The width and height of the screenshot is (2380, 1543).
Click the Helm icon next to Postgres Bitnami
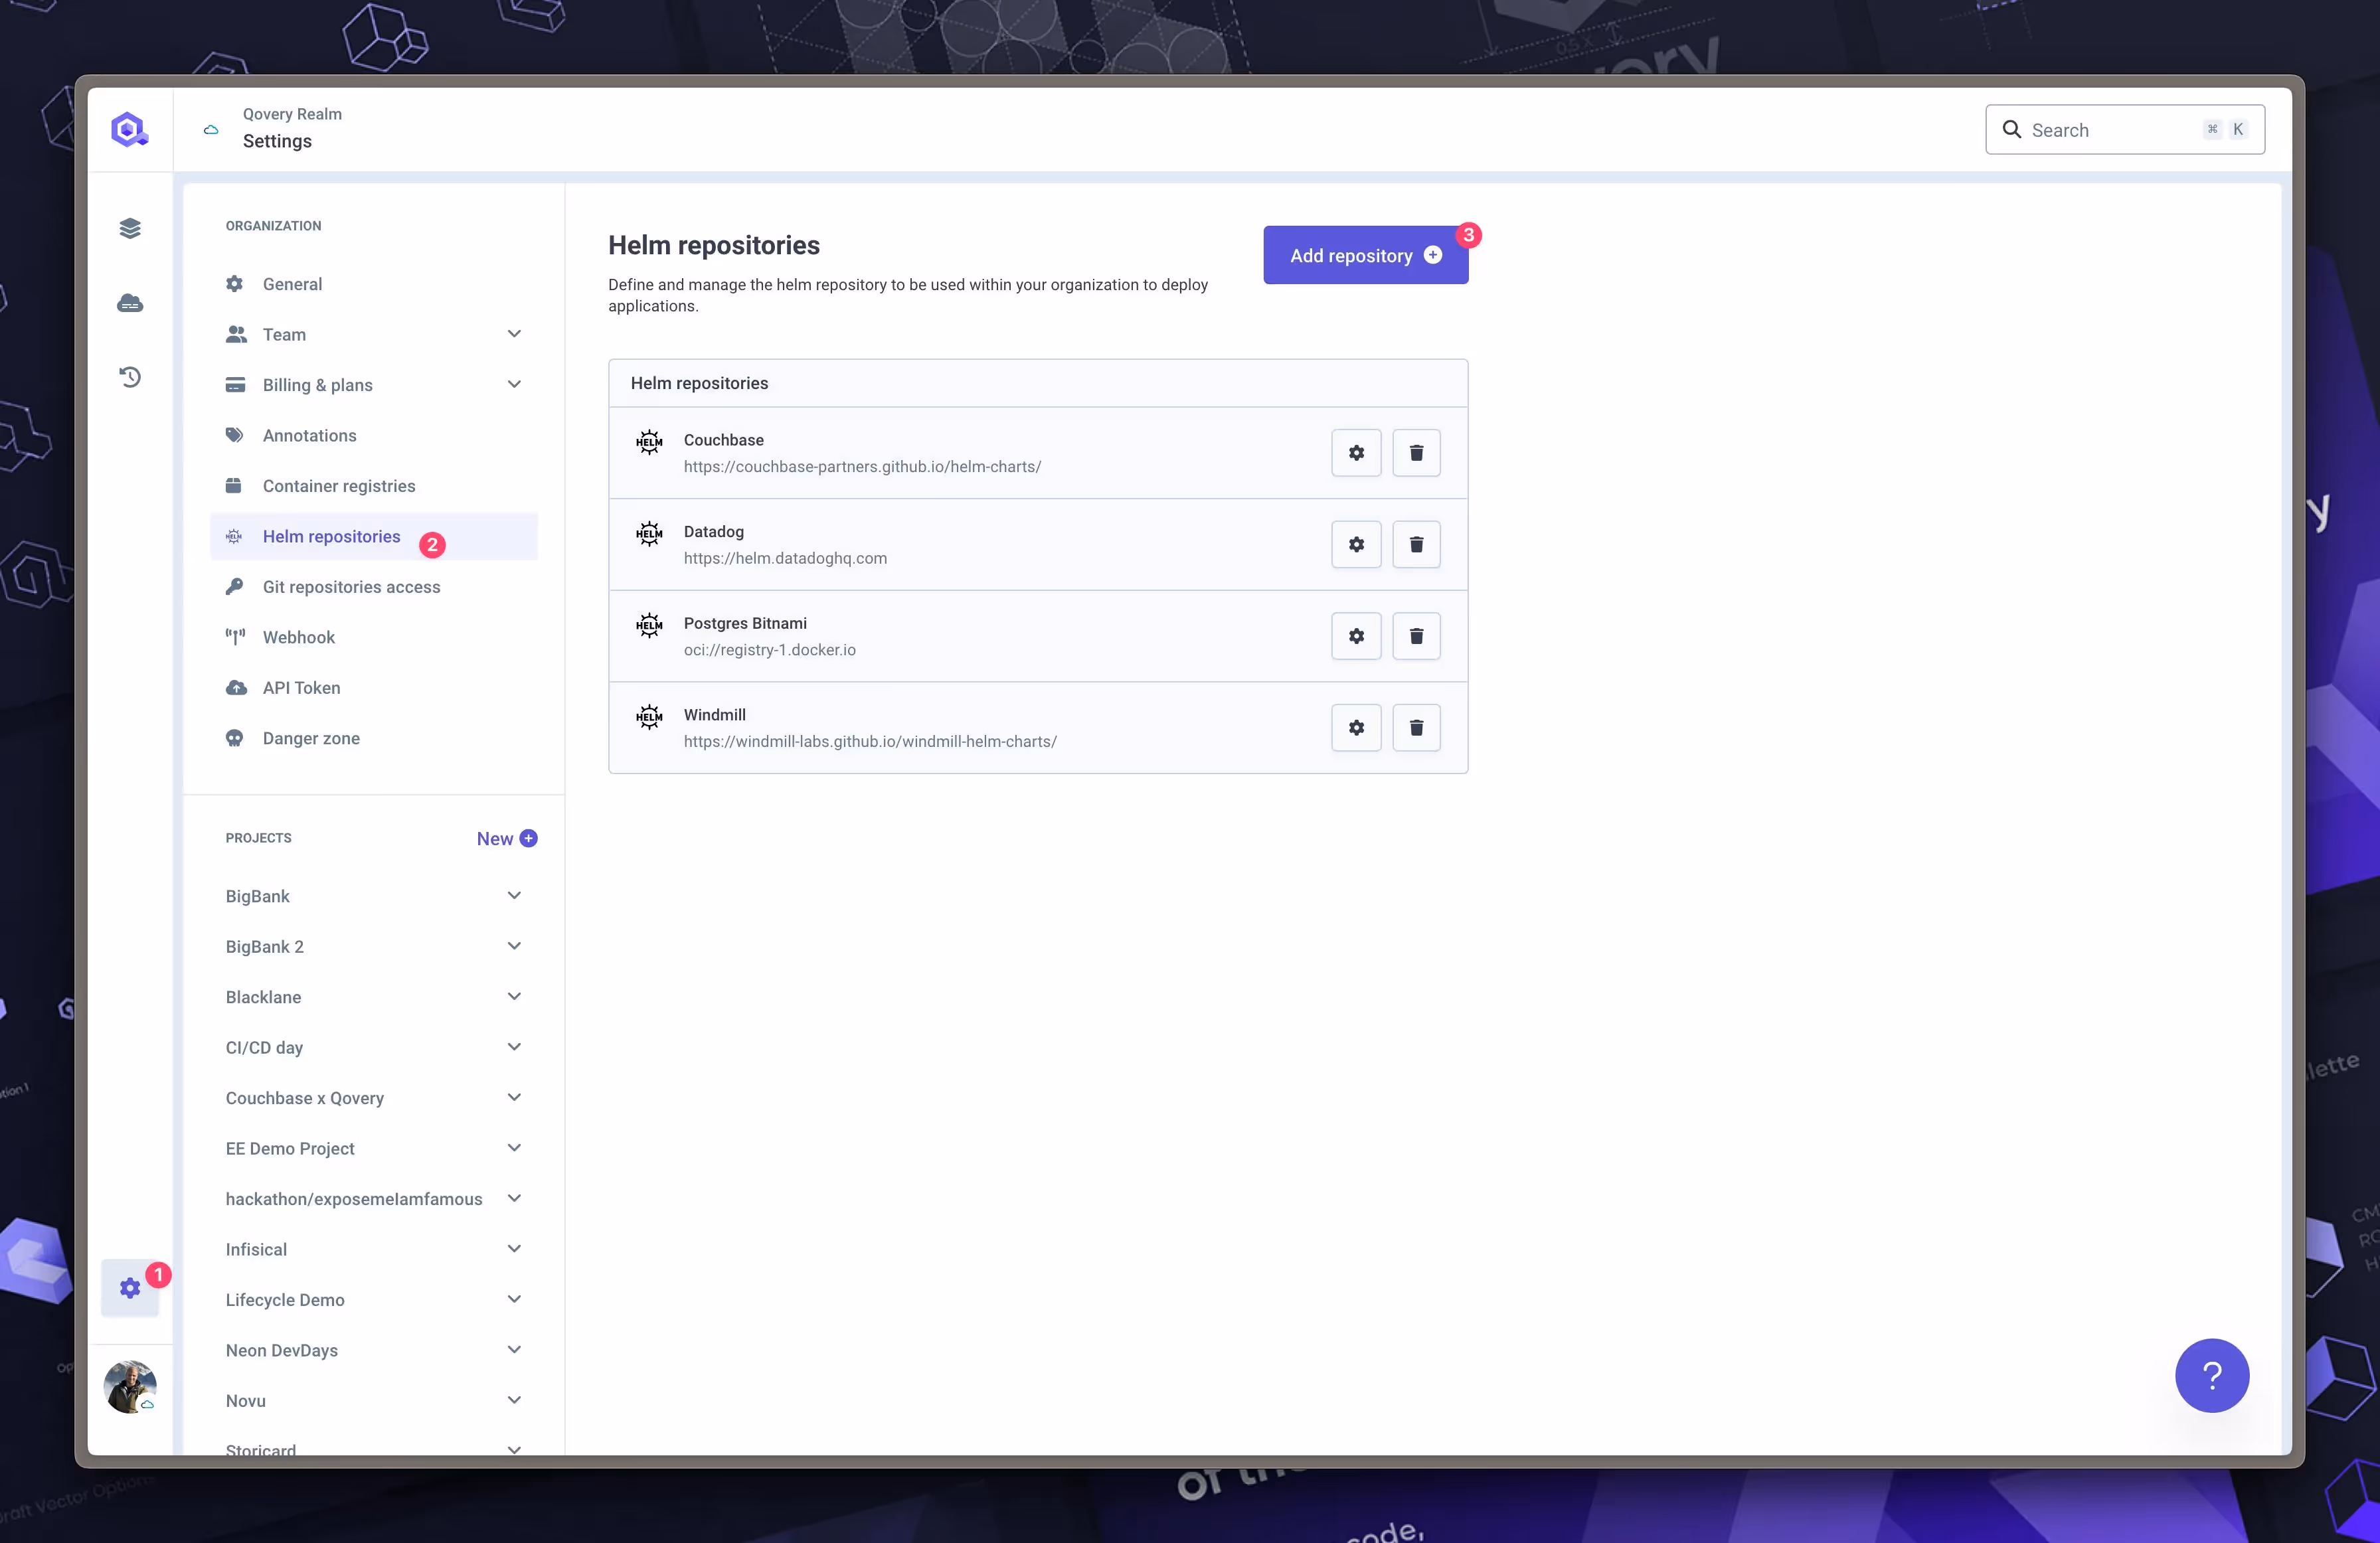[649, 626]
